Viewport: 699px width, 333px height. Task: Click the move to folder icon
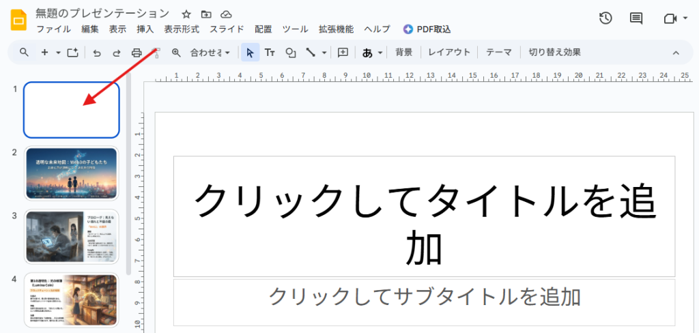click(206, 14)
